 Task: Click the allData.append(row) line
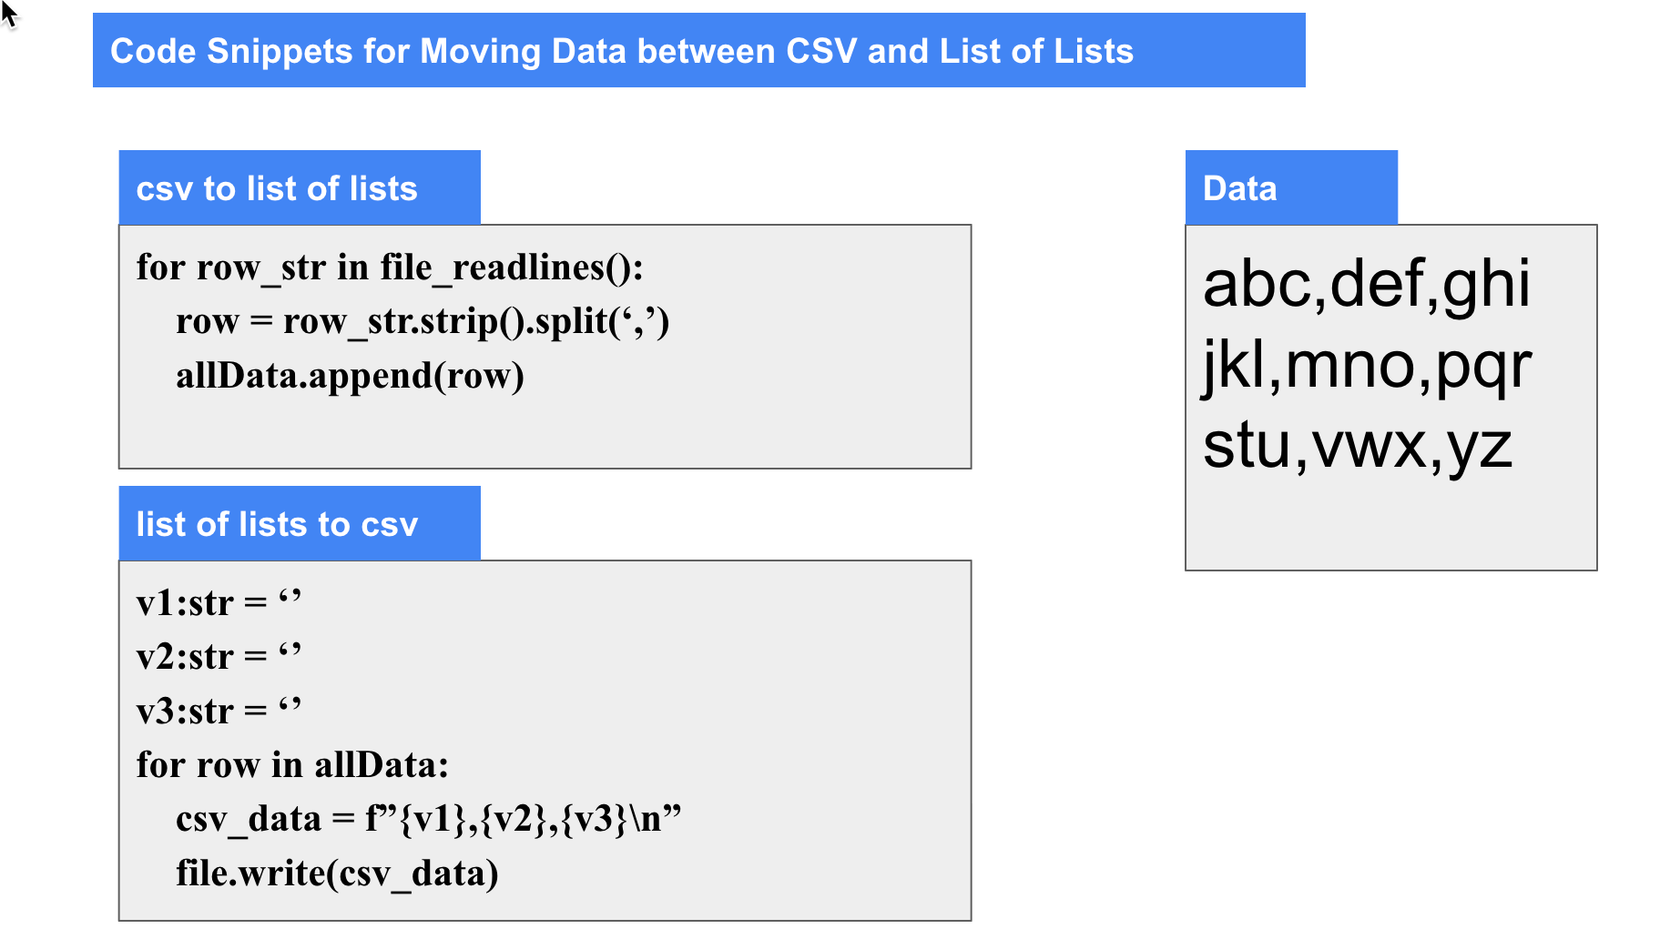(350, 375)
